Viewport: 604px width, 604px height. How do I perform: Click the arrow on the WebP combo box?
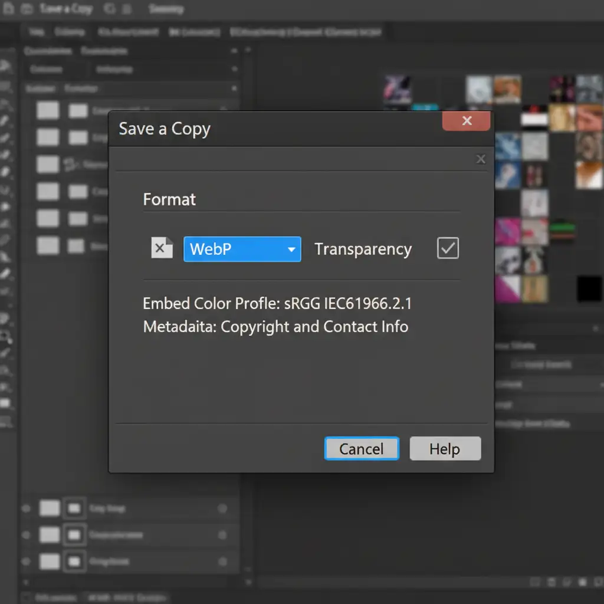click(291, 250)
